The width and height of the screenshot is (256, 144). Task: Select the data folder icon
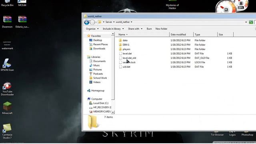pos(120,40)
